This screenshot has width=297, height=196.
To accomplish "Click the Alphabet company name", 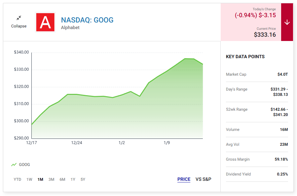I will (x=70, y=27).
